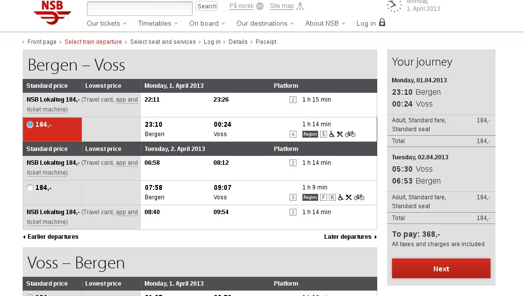This screenshot has height=296, width=524.
Task: Click the bicycle icon on the 23:10 departure
Action: [x=350, y=134]
